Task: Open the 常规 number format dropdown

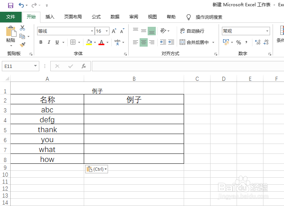Action: coord(267,31)
